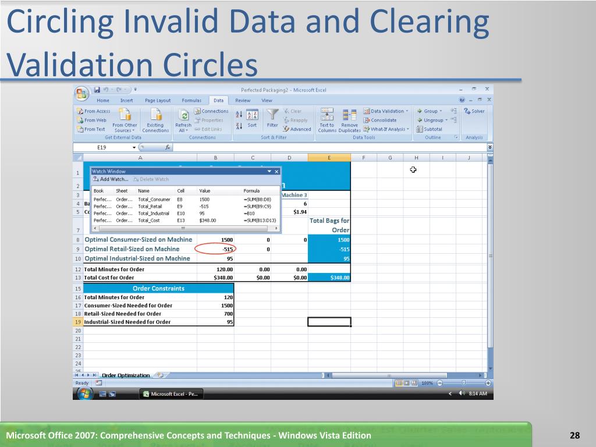Click Text to Columns
The image size is (596, 447).
tap(327, 120)
